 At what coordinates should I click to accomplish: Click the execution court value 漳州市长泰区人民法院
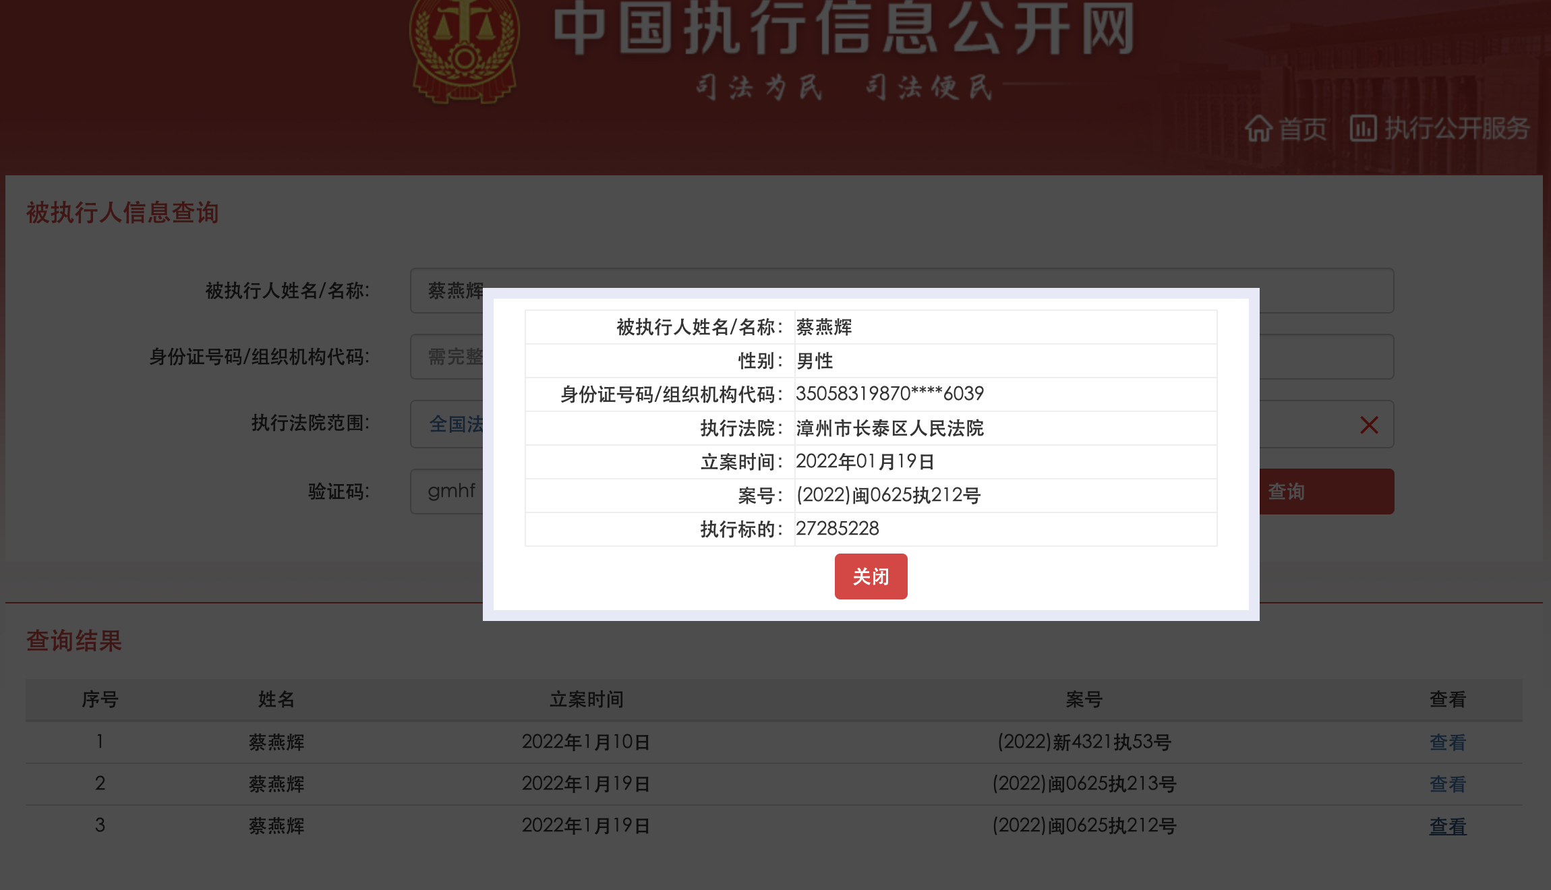click(889, 428)
